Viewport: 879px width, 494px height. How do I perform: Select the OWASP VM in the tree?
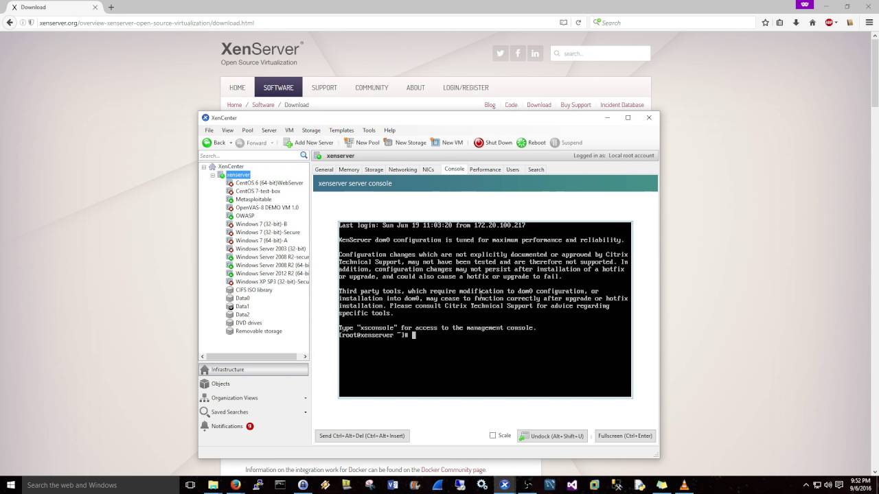point(244,215)
